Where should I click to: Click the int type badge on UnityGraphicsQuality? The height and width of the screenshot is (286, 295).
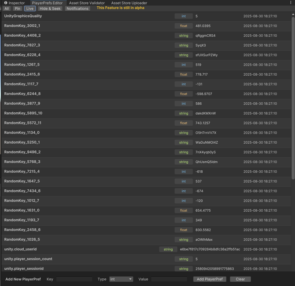click(183, 16)
